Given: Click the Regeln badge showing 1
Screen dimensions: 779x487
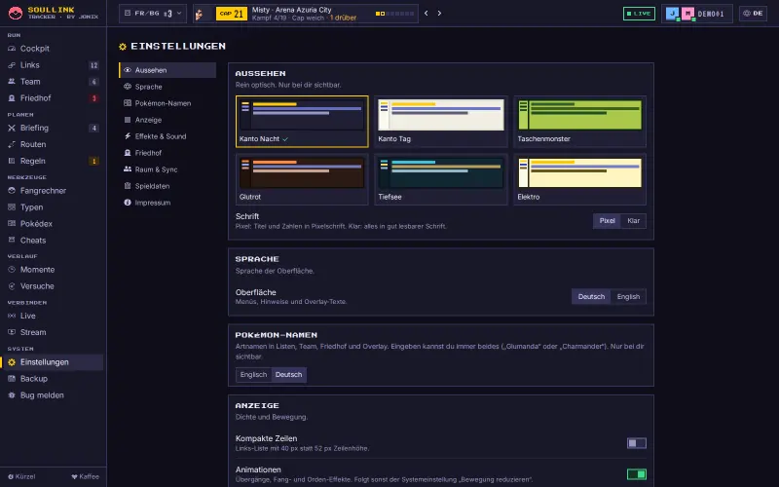Looking at the screenshot, I should point(93,161).
